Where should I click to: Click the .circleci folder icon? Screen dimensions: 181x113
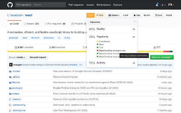tap(10, 71)
